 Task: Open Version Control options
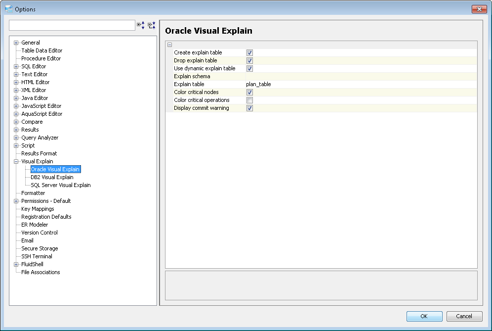[39, 233]
